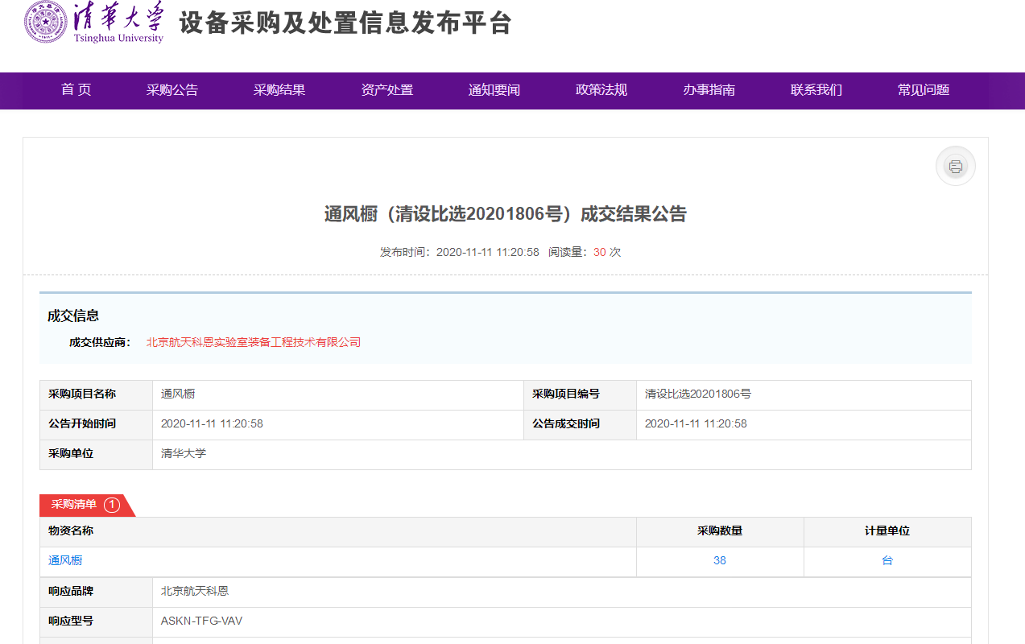The width and height of the screenshot is (1025, 644).
Task: Click the print icon
Action: 955,165
